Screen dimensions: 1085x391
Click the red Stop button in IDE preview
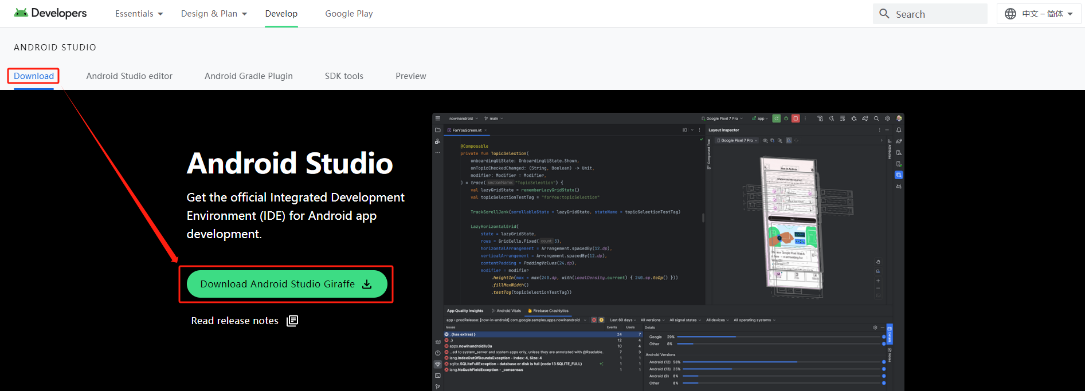click(796, 119)
